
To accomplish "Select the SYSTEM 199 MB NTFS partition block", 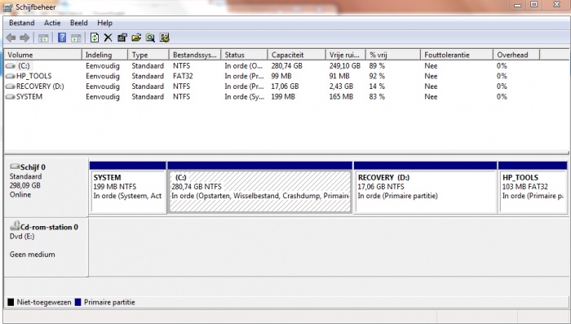I will 128,188.
